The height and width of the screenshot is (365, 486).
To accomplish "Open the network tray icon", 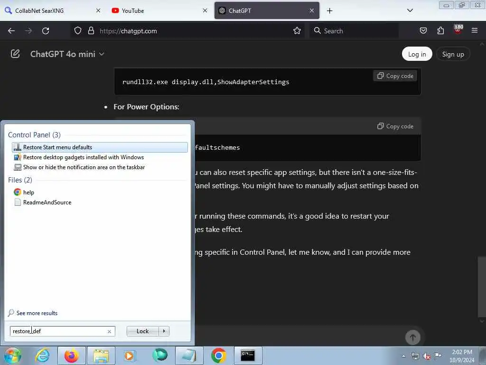I will click(415, 356).
